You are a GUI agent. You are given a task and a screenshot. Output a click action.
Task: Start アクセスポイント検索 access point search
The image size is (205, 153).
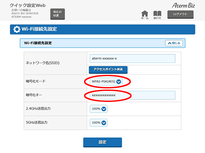point(108,70)
